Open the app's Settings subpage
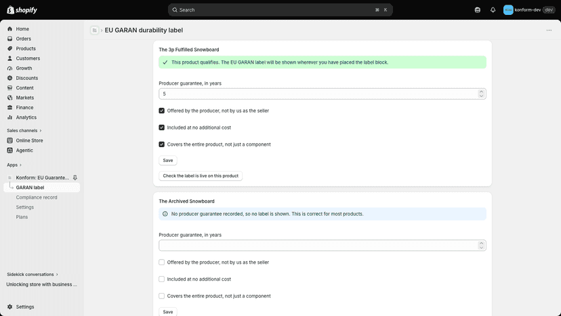 (24, 207)
